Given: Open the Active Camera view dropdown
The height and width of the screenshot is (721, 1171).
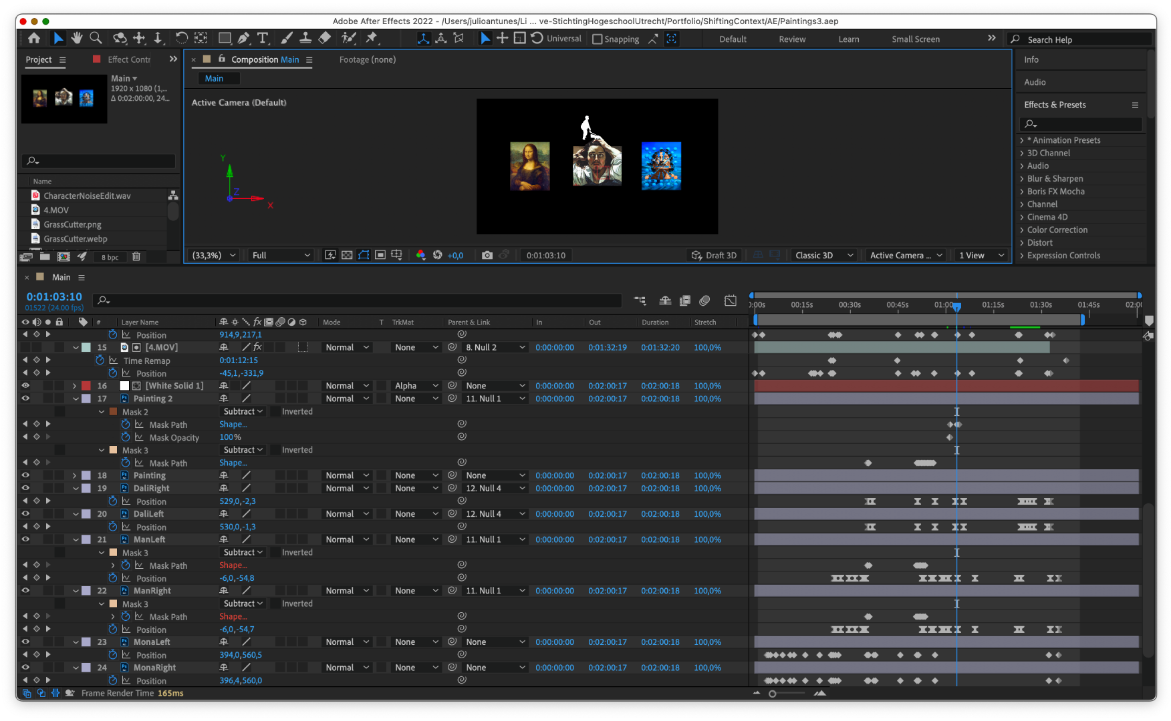Looking at the screenshot, I should tap(906, 255).
